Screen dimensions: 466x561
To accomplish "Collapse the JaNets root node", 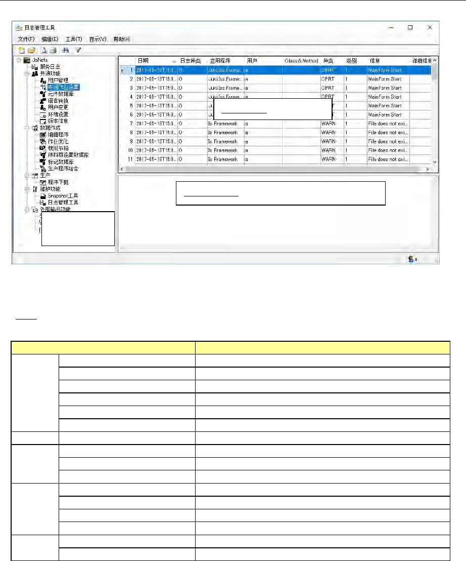I will [x=19, y=60].
